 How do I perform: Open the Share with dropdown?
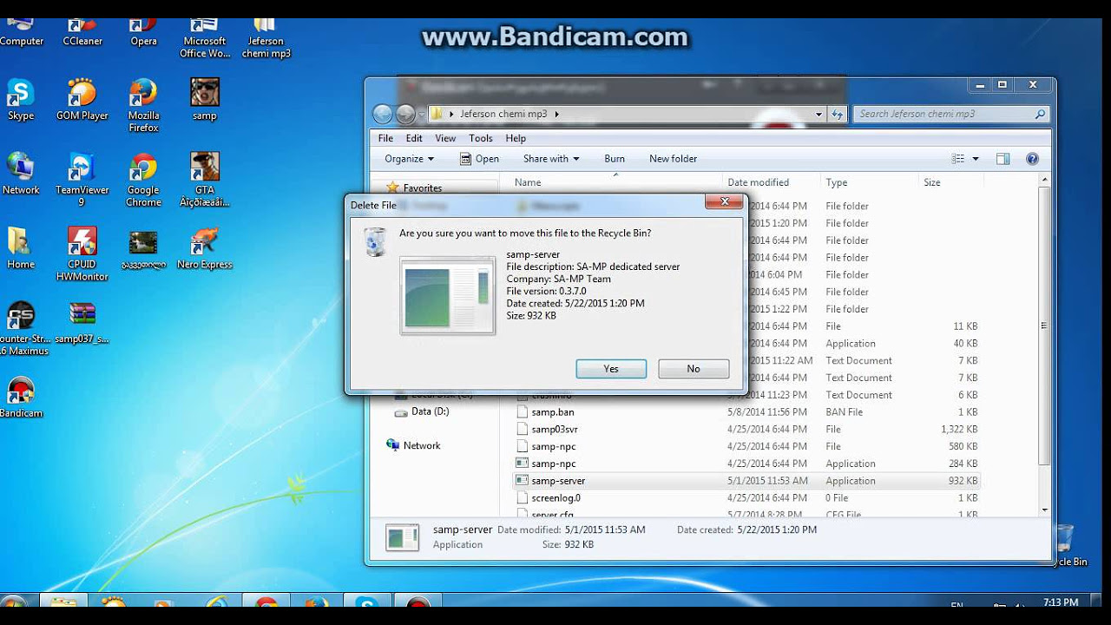[x=551, y=159]
